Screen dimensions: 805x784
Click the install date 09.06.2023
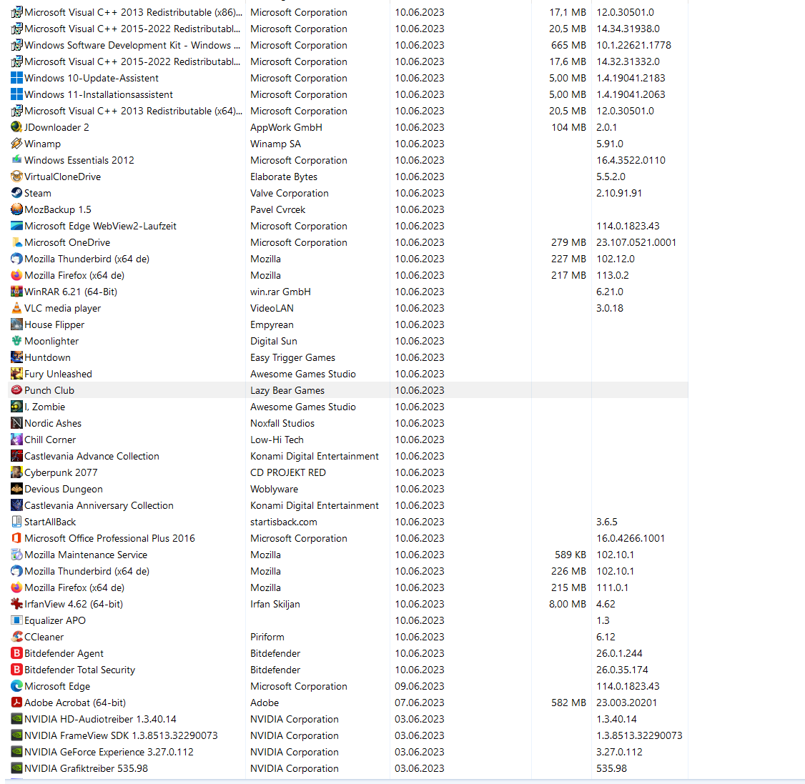420,685
